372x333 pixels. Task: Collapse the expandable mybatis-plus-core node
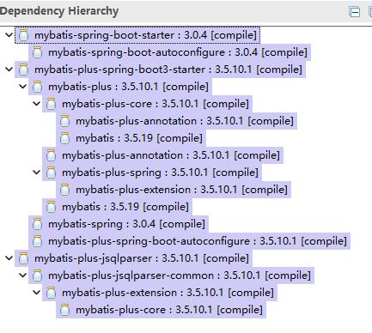pos(37,104)
